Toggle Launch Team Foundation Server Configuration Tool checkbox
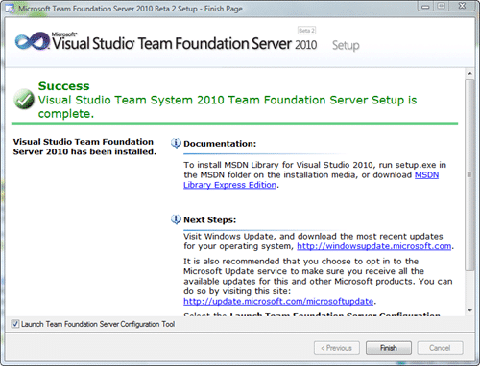Viewport: 480px width, 366px height. coord(15,324)
